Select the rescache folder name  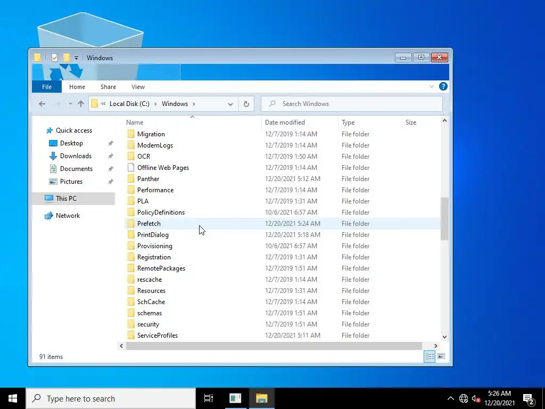[x=150, y=279]
